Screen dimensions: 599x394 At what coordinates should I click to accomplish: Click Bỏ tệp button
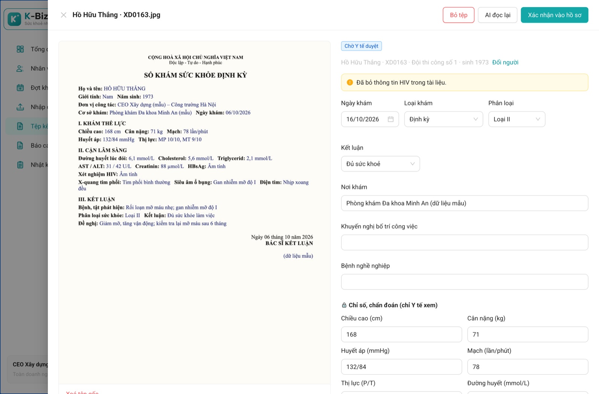tap(459, 15)
